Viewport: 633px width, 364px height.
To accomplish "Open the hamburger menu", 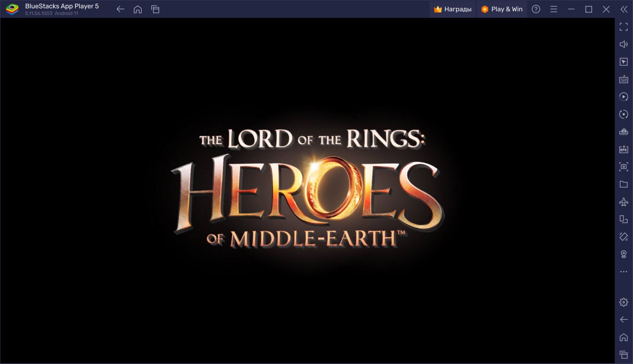I will (x=554, y=9).
